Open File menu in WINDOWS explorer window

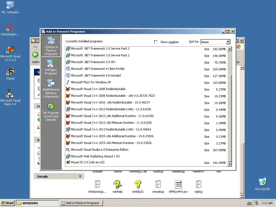pos(35,47)
